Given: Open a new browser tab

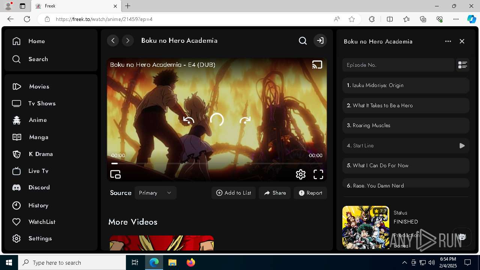Looking at the screenshot, I should pos(128,6).
